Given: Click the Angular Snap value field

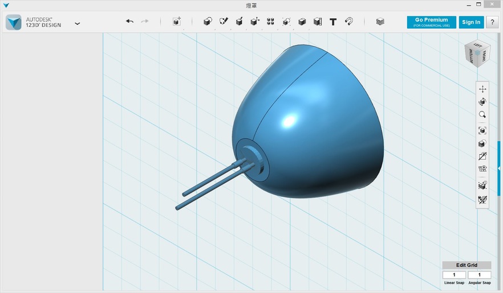Looking at the screenshot, I should (x=479, y=275).
